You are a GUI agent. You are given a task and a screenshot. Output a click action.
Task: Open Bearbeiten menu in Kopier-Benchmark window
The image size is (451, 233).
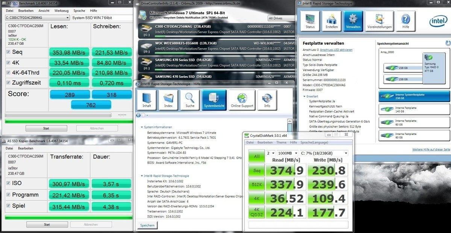26,148
